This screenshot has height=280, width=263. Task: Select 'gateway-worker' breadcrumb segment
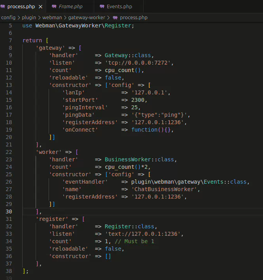pos(86,18)
